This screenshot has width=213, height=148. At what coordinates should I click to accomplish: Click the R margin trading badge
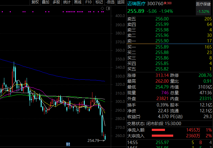pyautogui.click(x=165, y=3)
